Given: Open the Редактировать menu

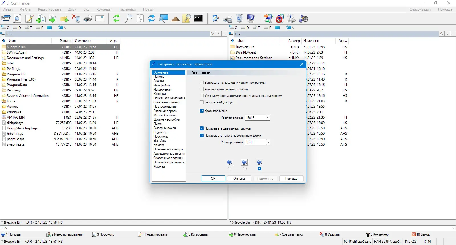Looking at the screenshot, I should 50,9.
